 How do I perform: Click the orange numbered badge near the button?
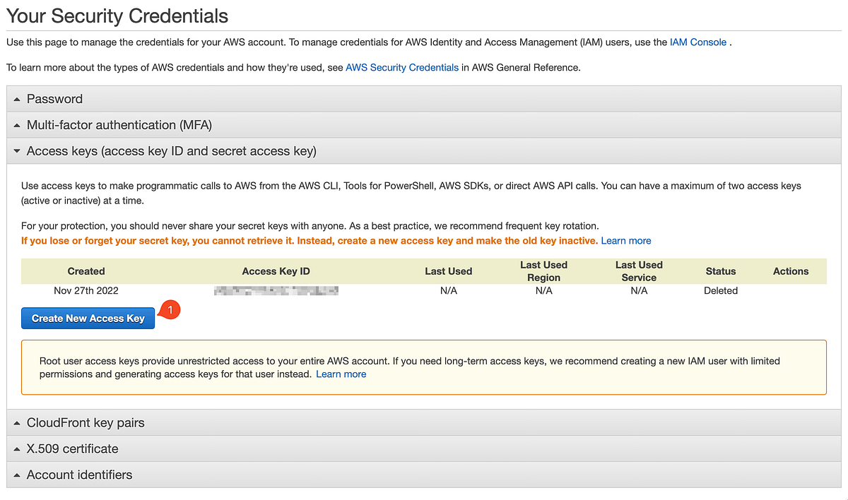point(170,309)
